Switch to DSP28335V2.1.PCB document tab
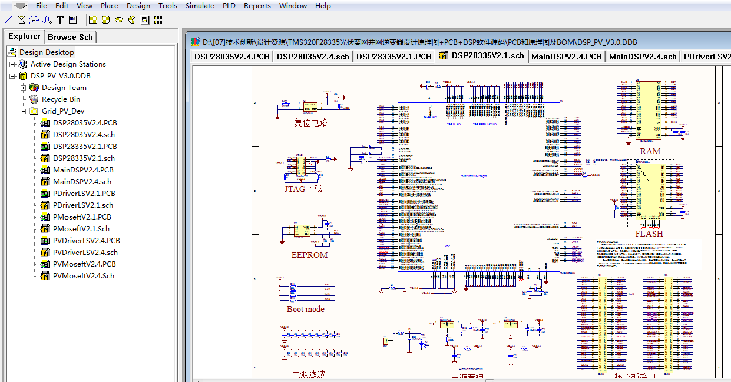 tap(394, 57)
